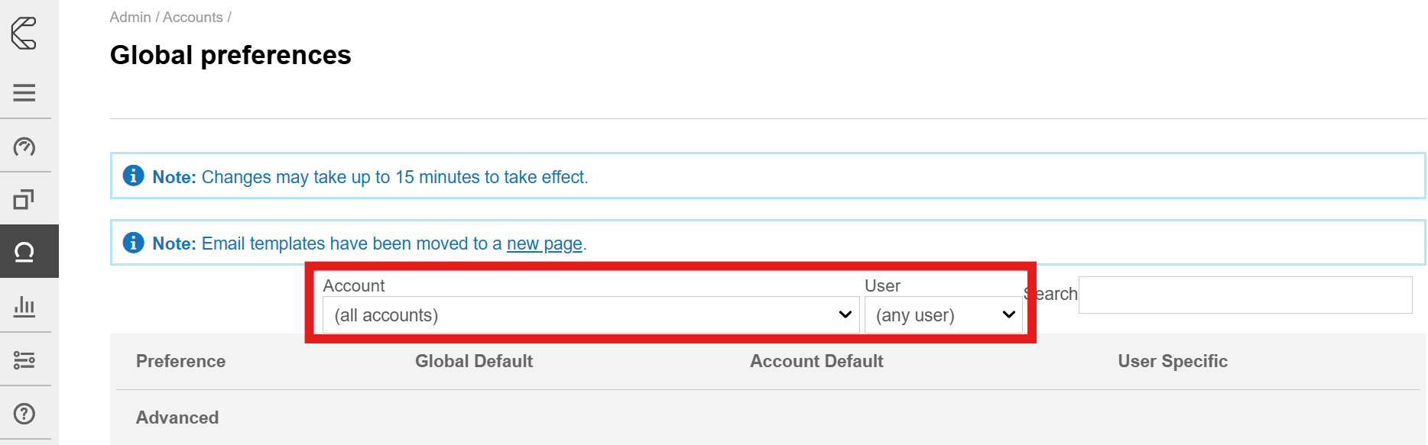1428x445 pixels.
Task: Click the Global Default column header
Action: point(474,361)
